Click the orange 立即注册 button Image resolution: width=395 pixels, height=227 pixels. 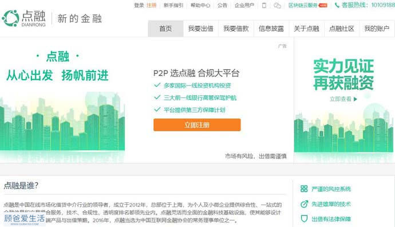click(197, 125)
